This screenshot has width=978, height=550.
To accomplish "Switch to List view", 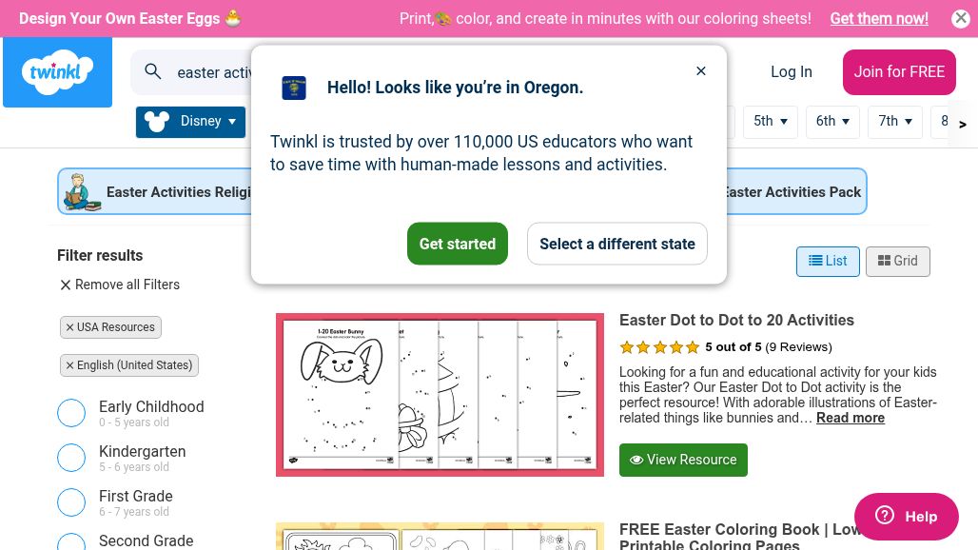I will [828, 262].
